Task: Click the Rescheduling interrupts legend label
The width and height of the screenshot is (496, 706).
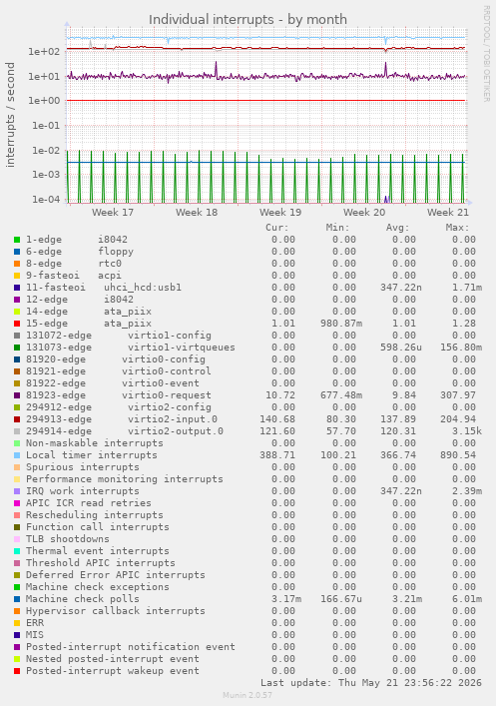Action: (x=95, y=515)
